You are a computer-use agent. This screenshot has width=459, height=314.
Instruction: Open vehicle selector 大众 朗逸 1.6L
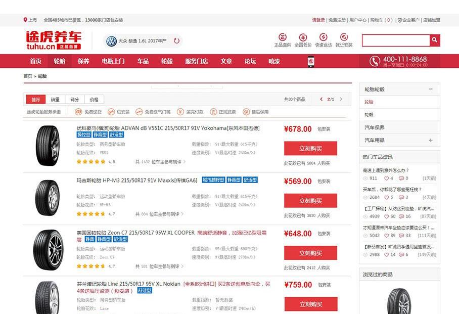click(142, 41)
